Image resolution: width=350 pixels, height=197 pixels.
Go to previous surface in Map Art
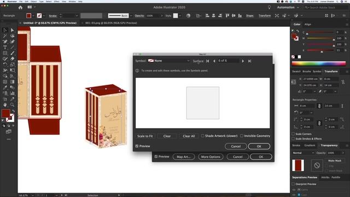click(x=214, y=61)
